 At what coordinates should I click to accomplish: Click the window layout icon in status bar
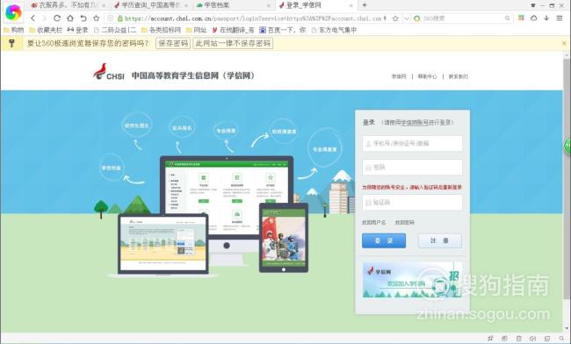point(547,339)
